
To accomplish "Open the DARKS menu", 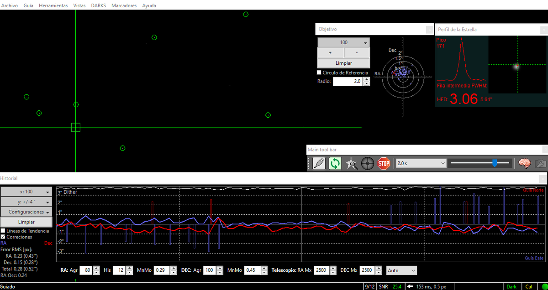I will coord(99,5).
